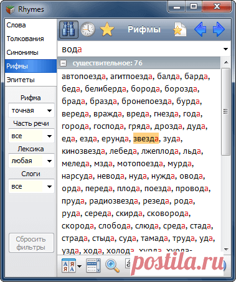The width and height of the screenshot is (236, 282).
Task: Collapse the существительное: 76 group
Action: [x=63, y=63]
